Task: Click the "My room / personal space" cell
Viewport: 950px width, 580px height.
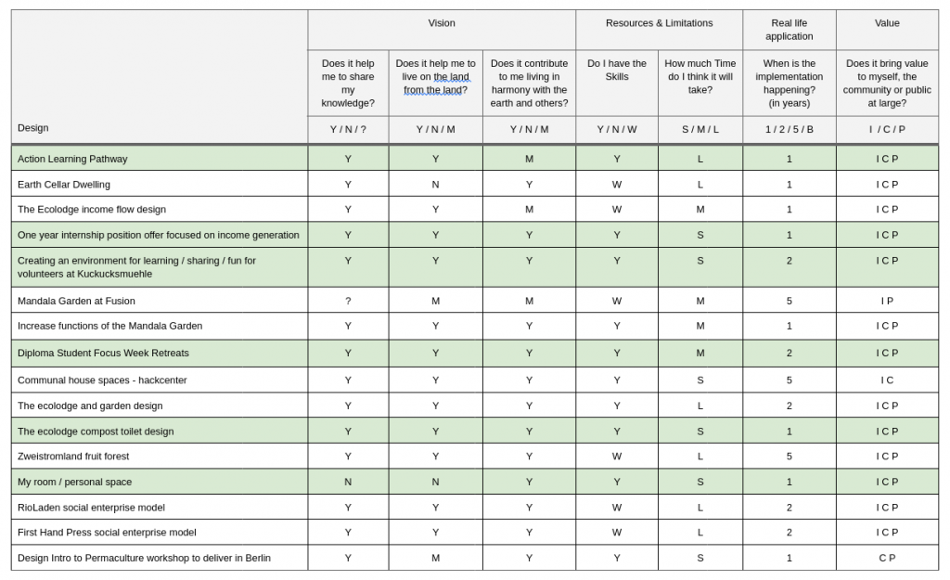Action: pos(74,482)
